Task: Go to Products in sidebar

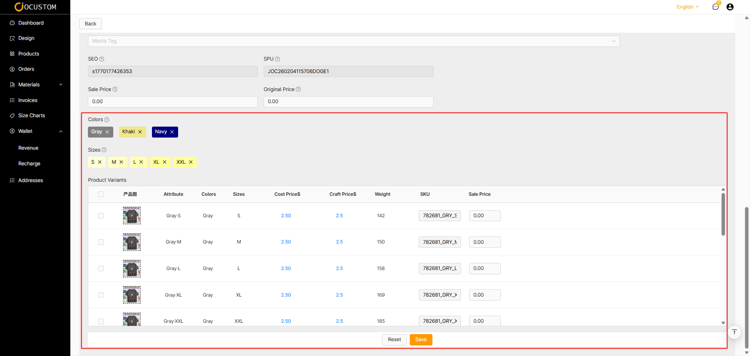Action: point(29,54)
